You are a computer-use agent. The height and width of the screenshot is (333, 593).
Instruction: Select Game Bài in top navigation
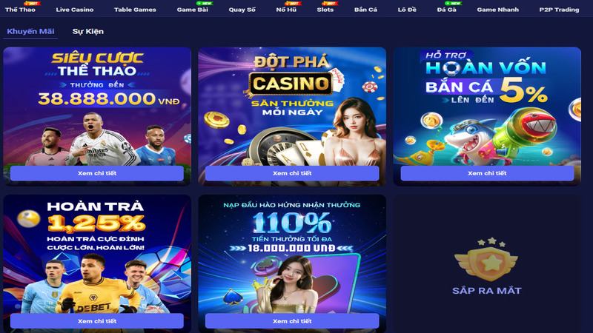coord(193,10)
